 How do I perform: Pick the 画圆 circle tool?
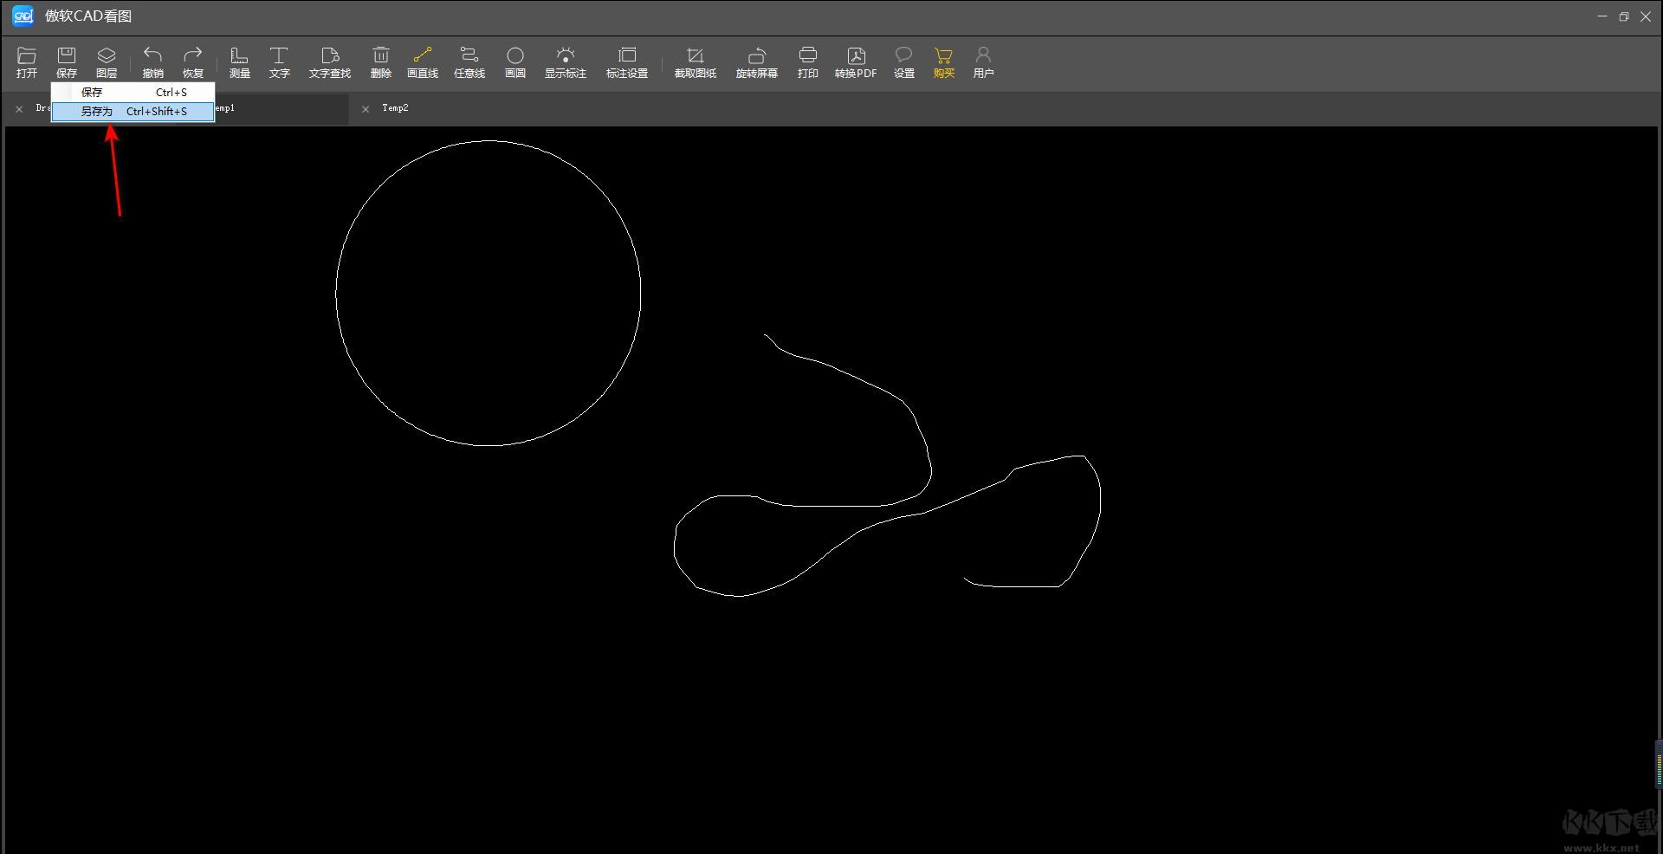click(515, 62)
